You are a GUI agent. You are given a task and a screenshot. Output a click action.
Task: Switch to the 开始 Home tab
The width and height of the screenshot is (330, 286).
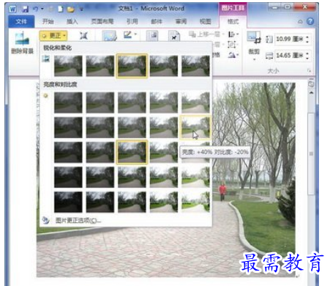pos(48,21)
